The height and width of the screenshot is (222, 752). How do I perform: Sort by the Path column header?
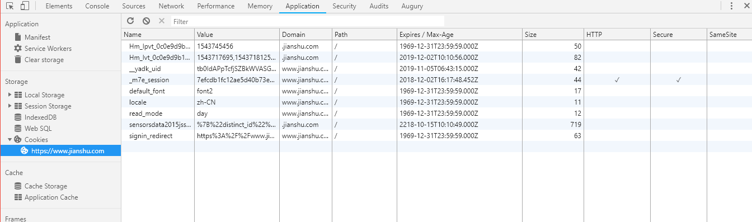click(364, 34)
